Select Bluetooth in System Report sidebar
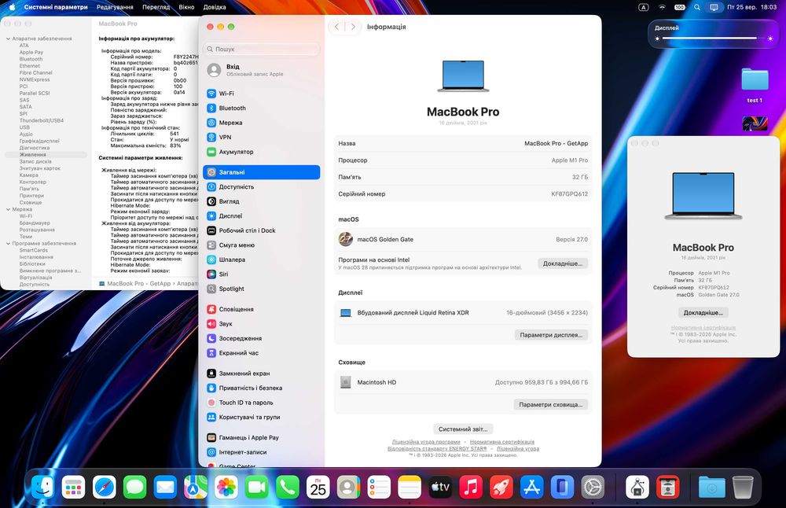 coord(31,59)
